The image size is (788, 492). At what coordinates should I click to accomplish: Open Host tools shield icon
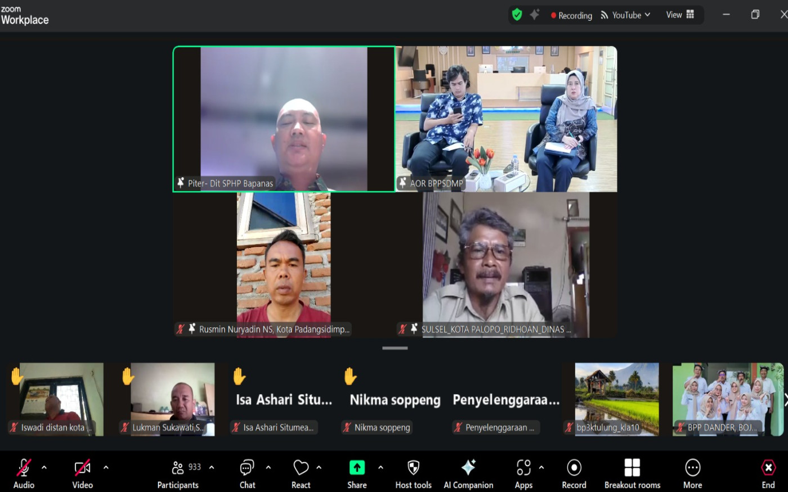413,468
